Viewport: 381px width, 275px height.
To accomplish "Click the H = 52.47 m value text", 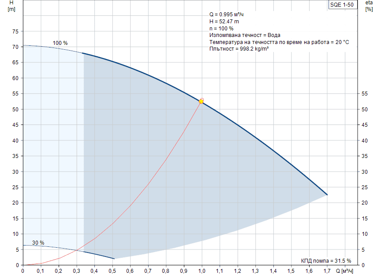I will (224, 22).
